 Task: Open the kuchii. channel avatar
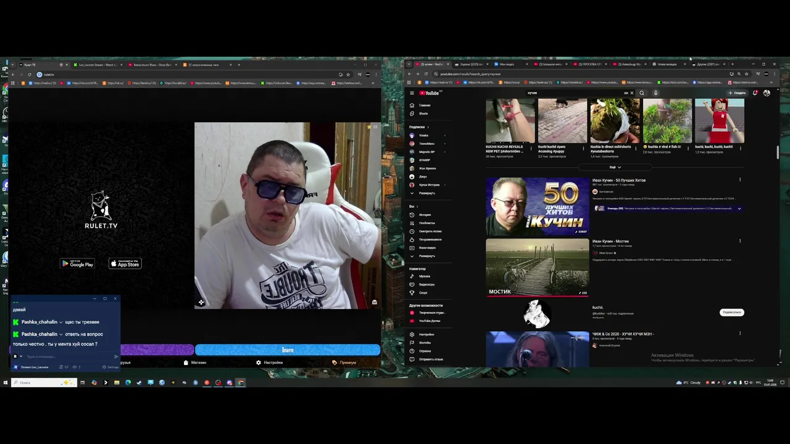537,314
